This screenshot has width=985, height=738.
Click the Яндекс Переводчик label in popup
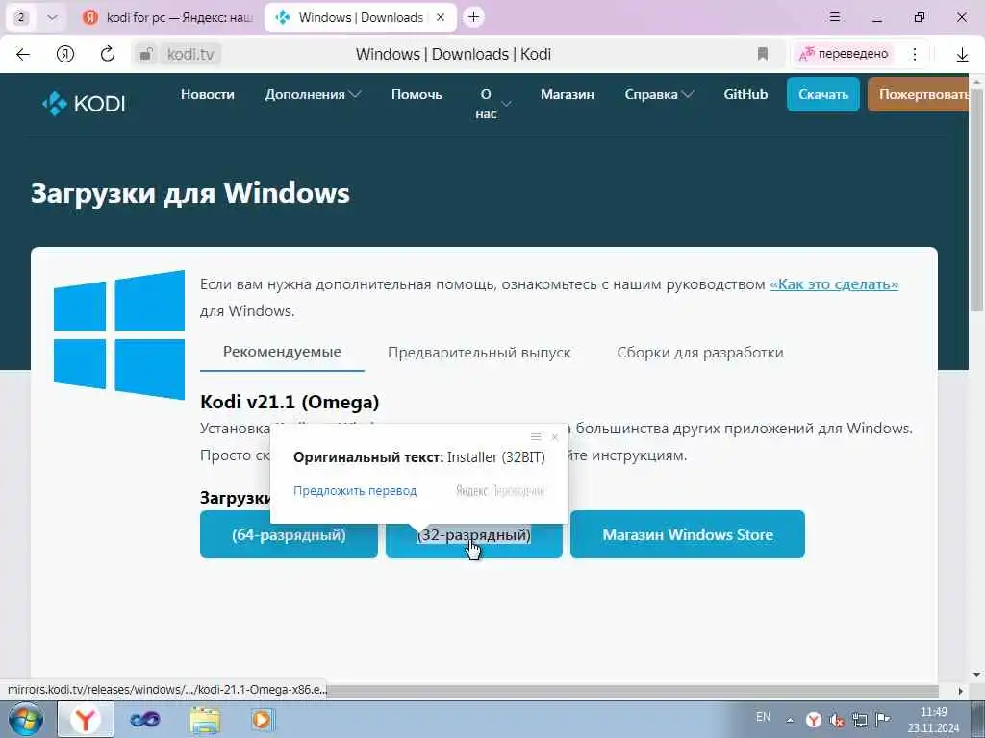tap(500, 491)
